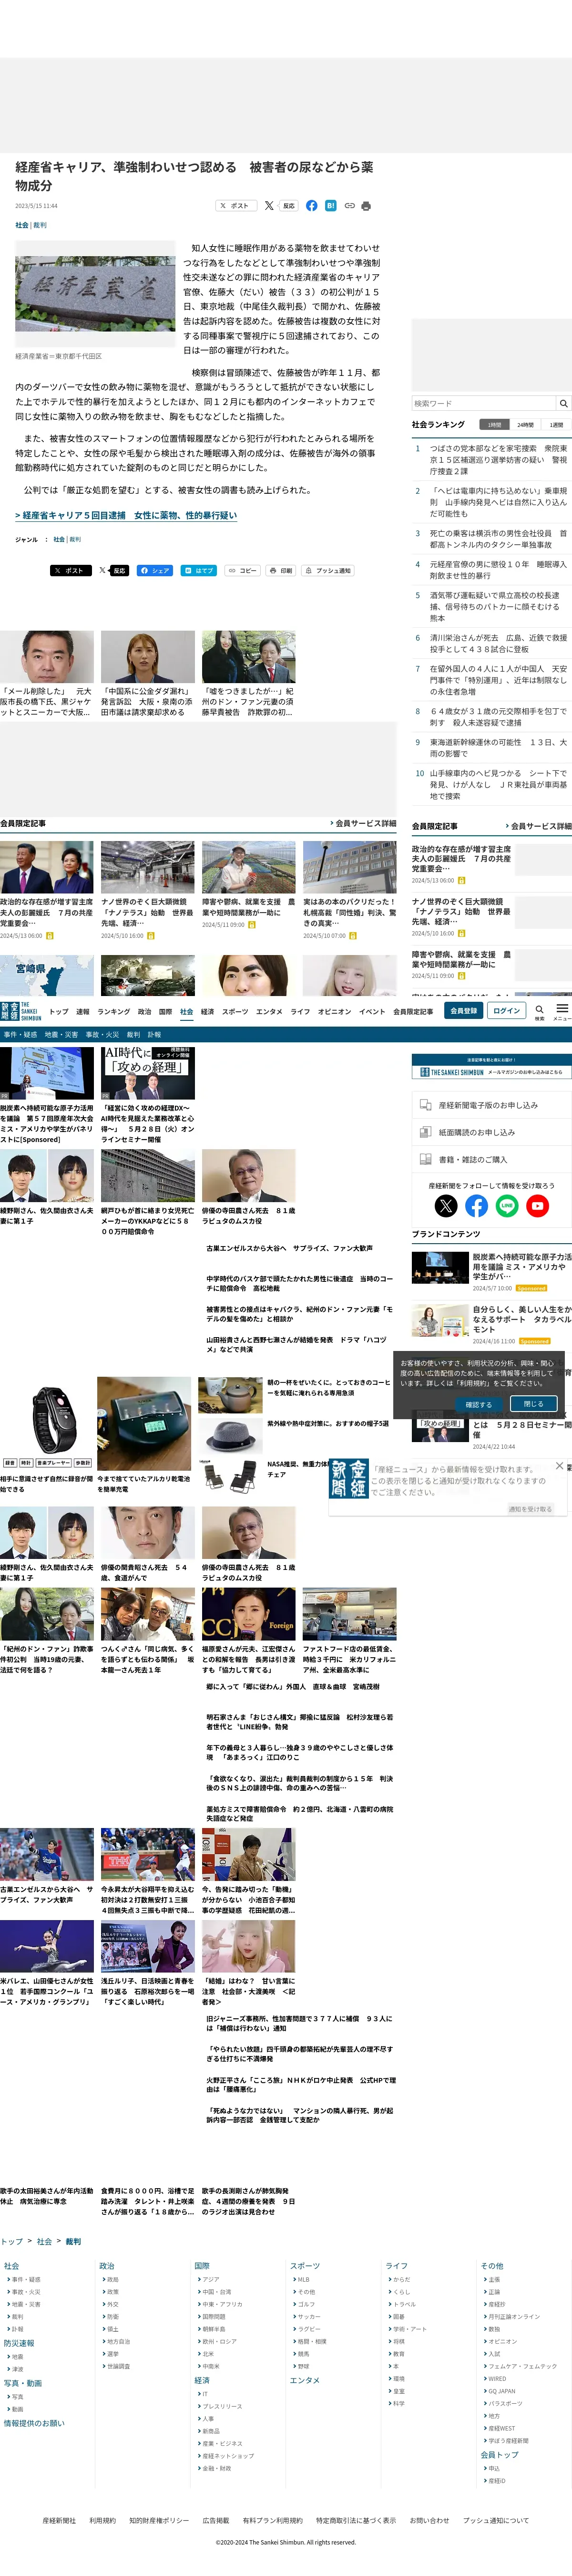
Task: Open the hamburger メニュー icon
Action: tap(562, 1011)
